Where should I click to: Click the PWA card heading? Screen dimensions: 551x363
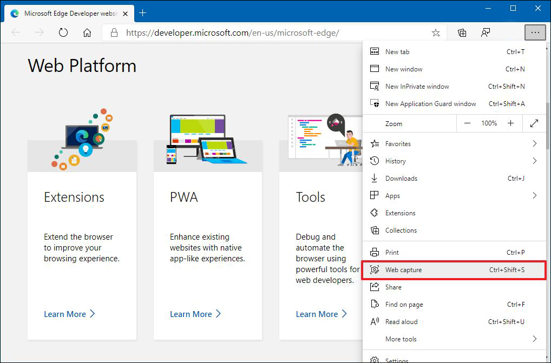(184, 197)
